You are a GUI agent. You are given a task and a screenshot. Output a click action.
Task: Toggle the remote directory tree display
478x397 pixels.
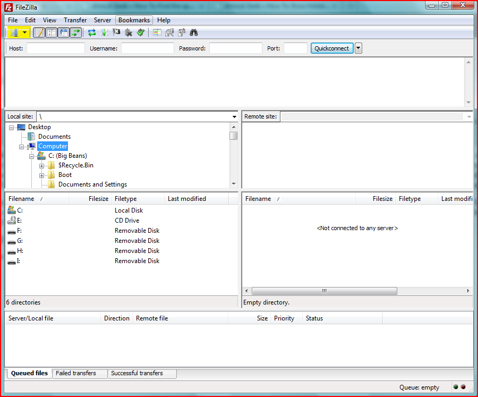point(64,32)
